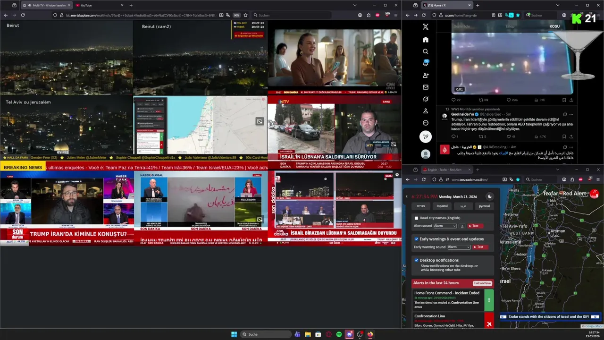
Task: List all tabs in X browser window
Action: 557,5
